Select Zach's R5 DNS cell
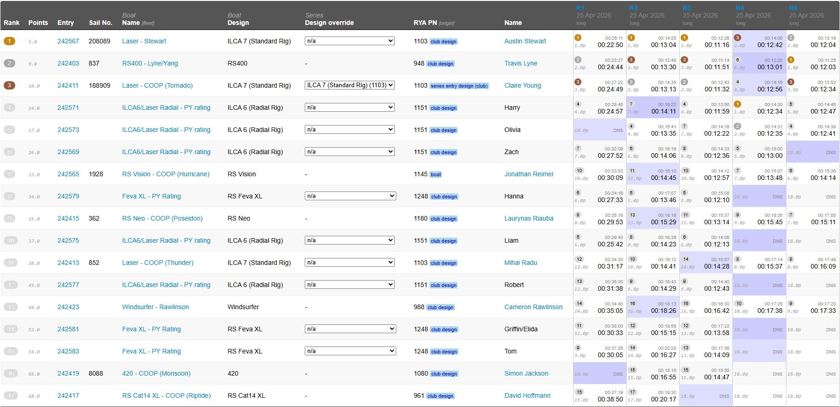 click(x=813, y=152)
